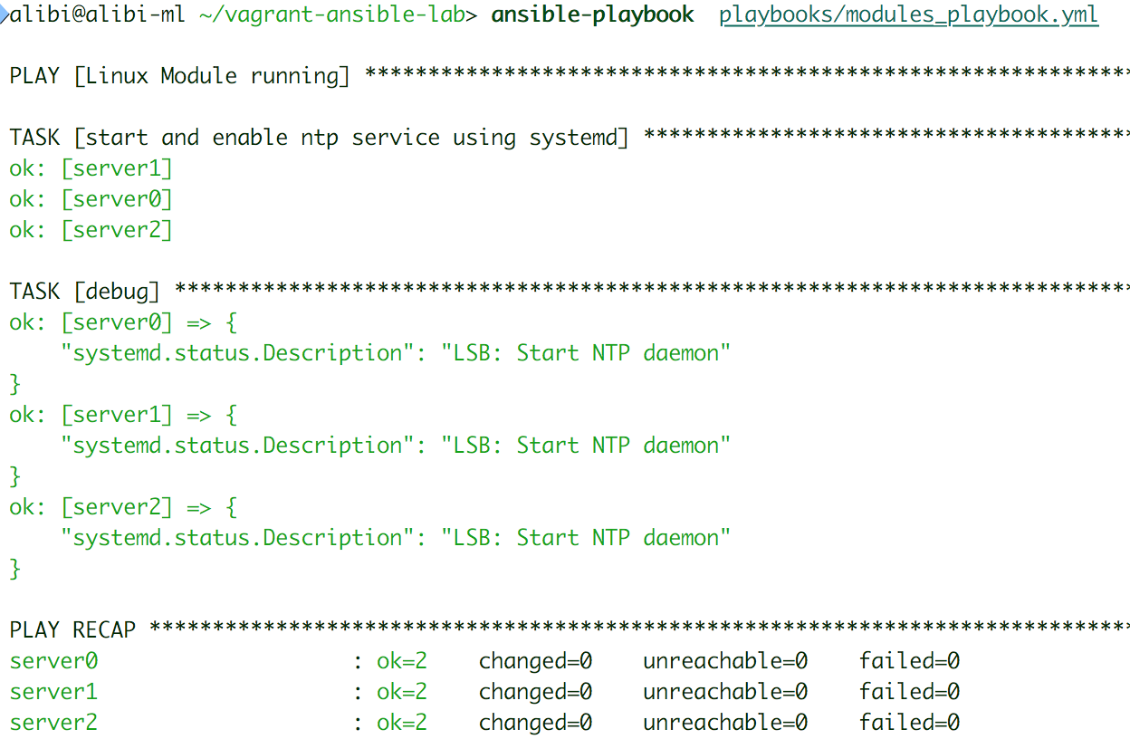Screen dimensions: 1130x739
Task: Click ok=2 in the server1 recap row
Action: coord(402,692)
